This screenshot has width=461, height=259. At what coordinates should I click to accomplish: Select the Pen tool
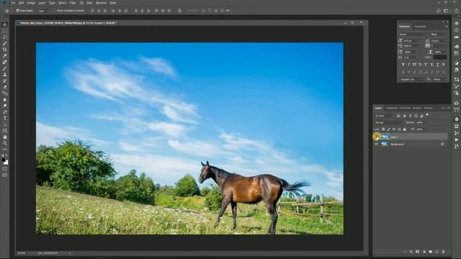tap(5, 112)
